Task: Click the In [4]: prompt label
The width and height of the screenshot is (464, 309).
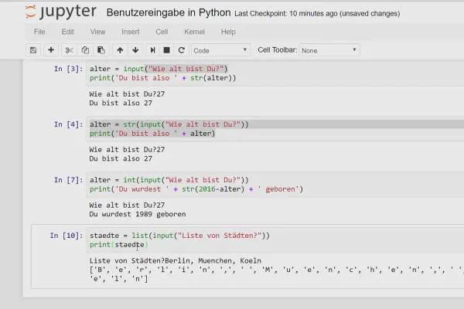Action: point(68,124)
